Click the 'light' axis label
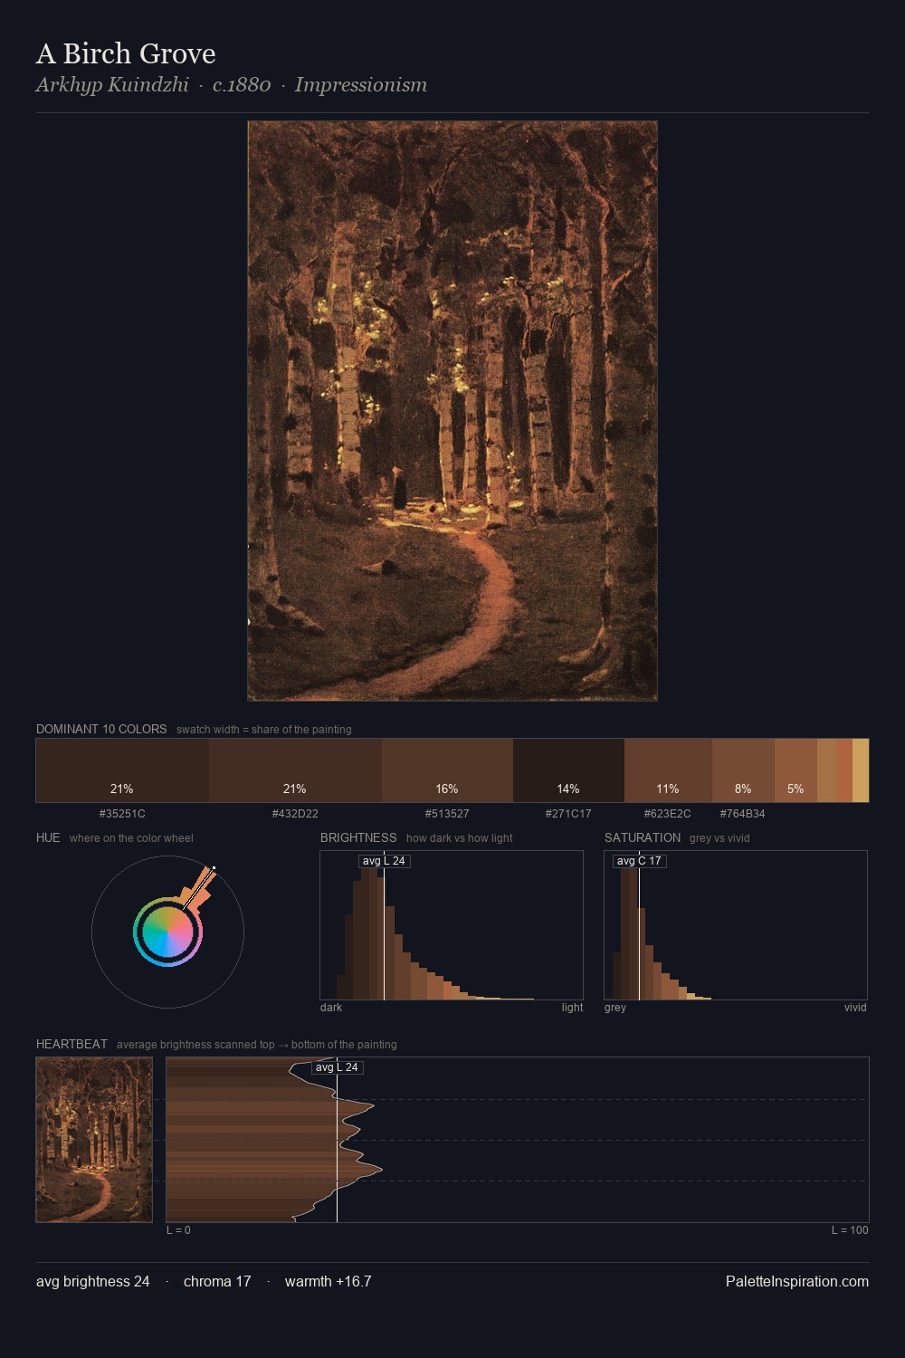 click(x=572, y=1008)
